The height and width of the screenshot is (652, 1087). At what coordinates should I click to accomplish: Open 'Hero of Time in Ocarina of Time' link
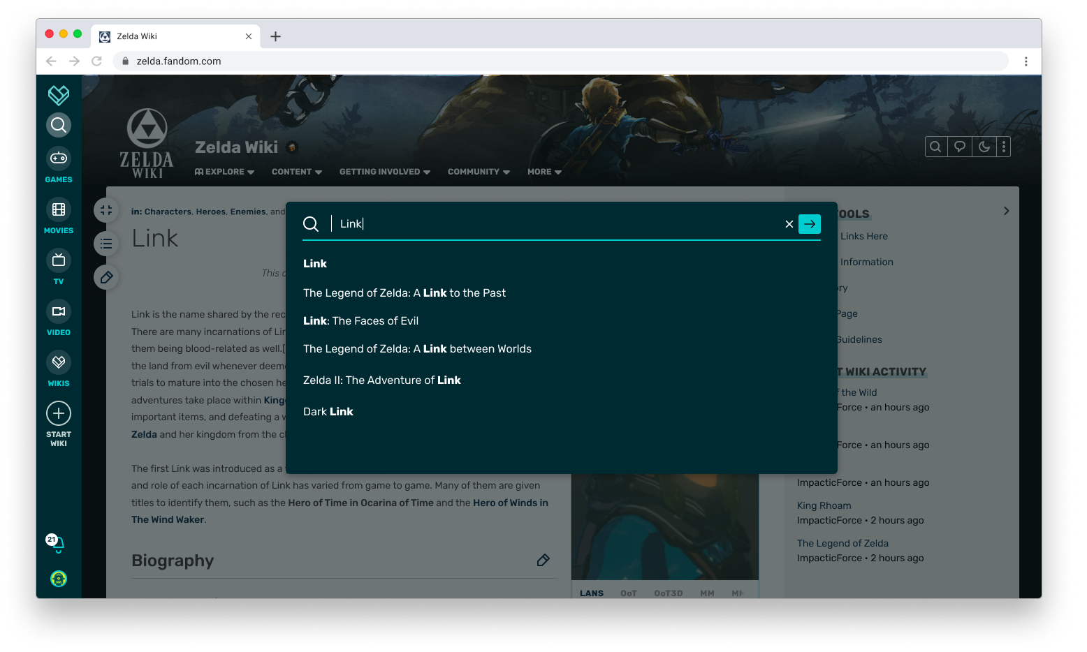(360, 503)
